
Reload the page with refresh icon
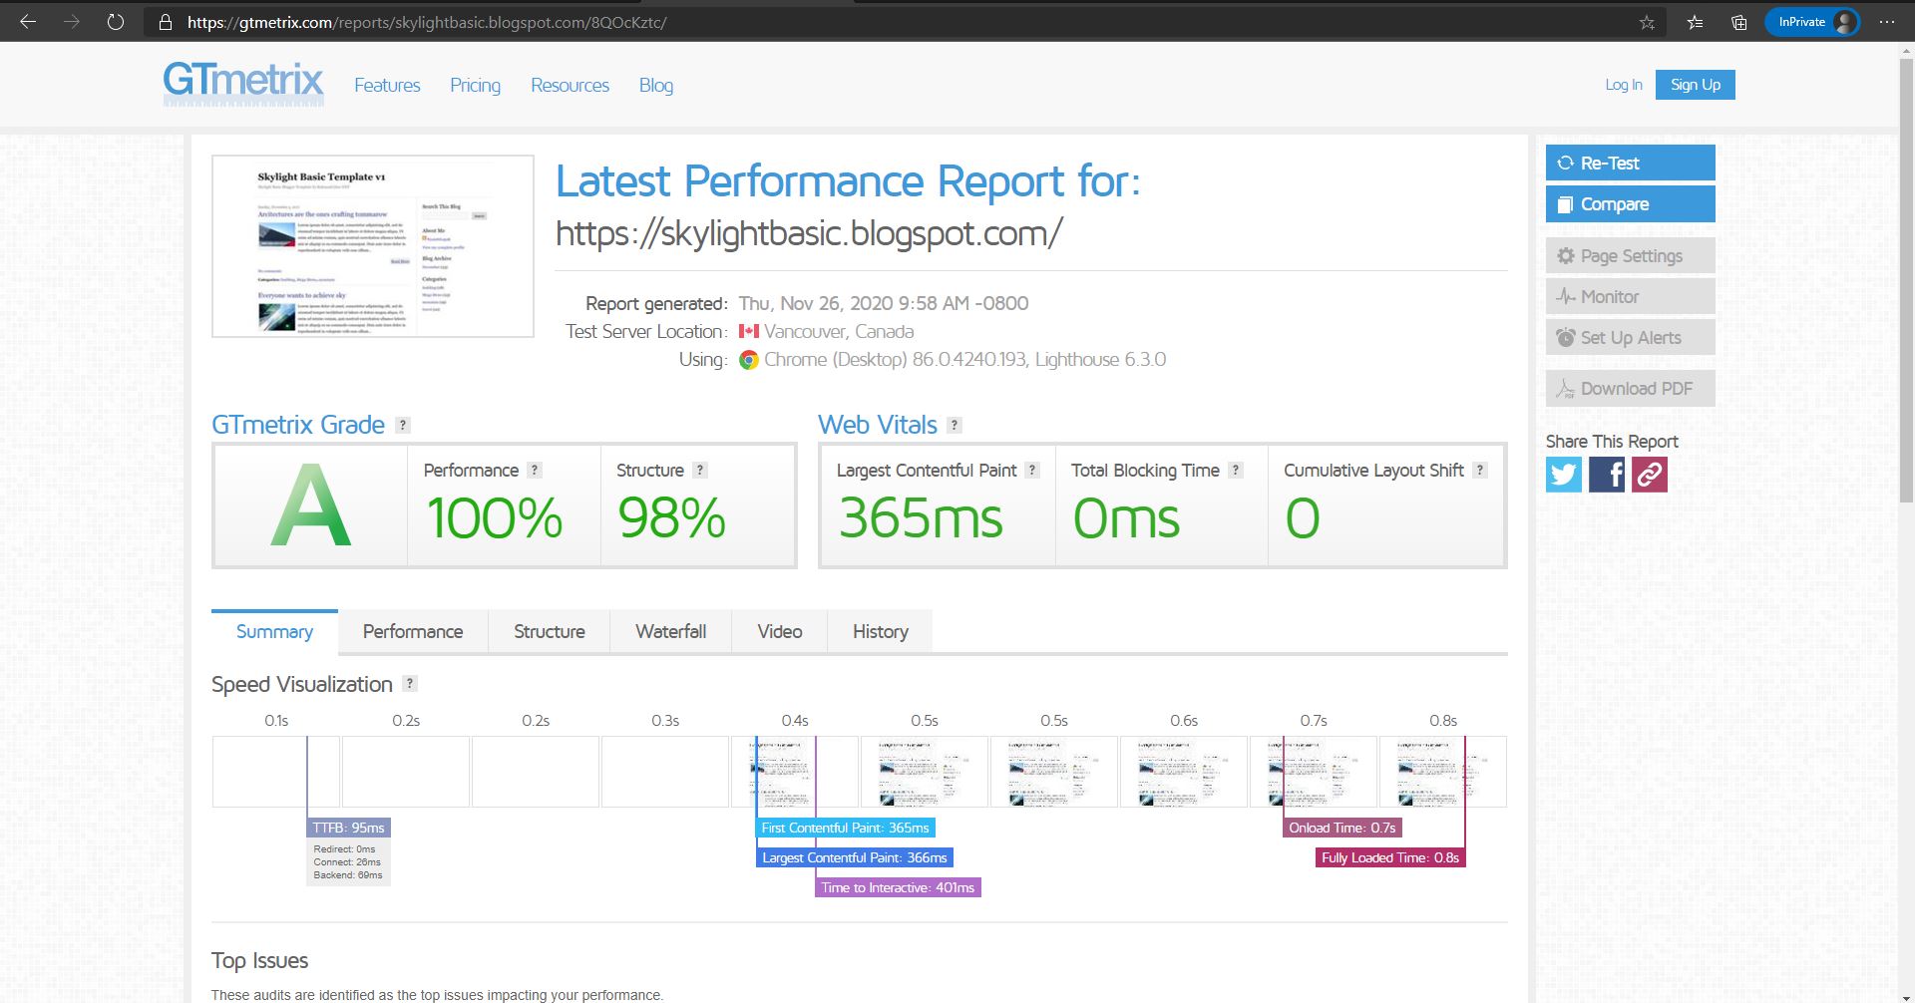point(116,21)
